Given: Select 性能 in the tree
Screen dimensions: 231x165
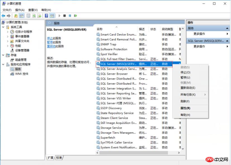Looking at the screenshot, I should coord(18,46).
